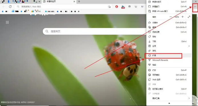The image size is (198, 106).
Task: Click the blue extension icon with red badge
Action: [x=123, y=7]
